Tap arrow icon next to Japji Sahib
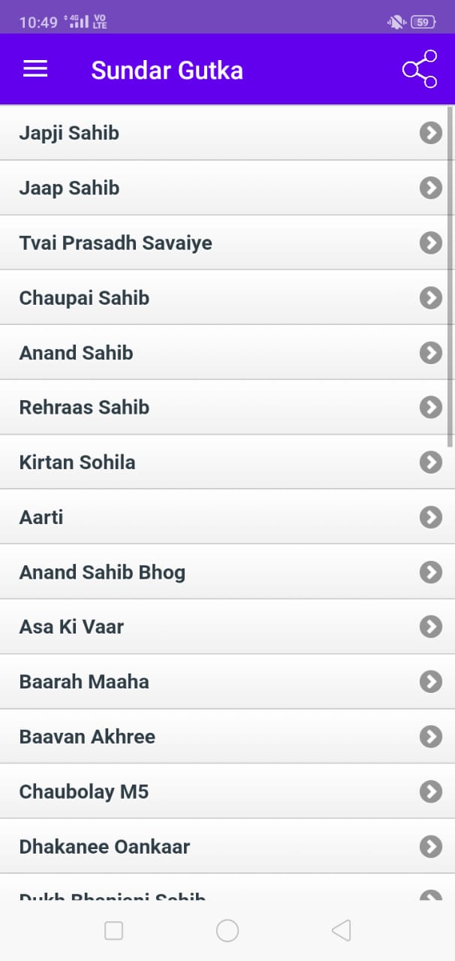Screen dimensions: 455x961 coord(430,133)
